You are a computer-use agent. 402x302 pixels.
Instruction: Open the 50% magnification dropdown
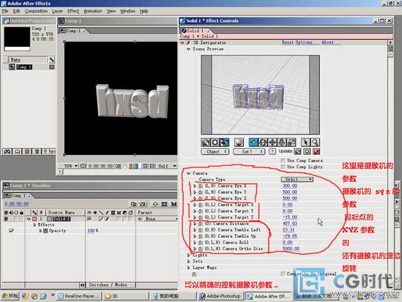click(x=71, y=166)
